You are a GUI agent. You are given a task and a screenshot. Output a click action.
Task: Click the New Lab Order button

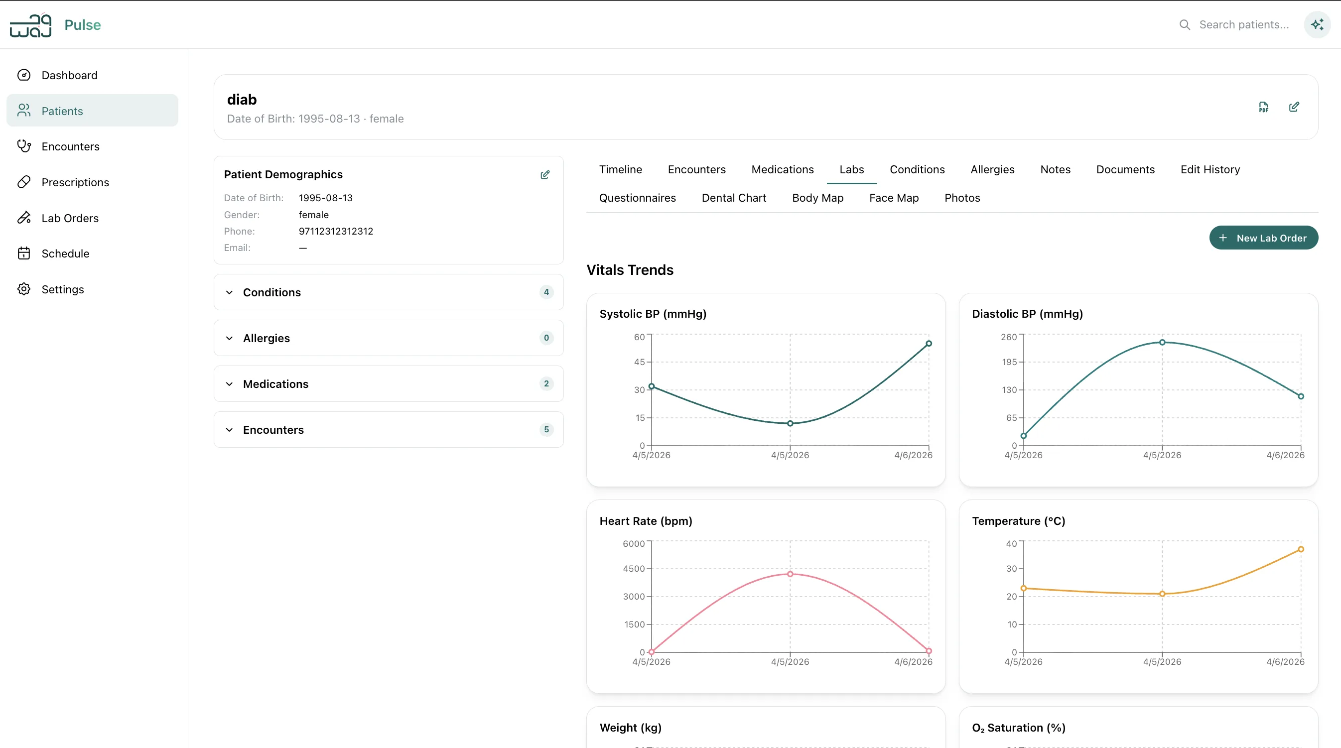pos(1264,238)
